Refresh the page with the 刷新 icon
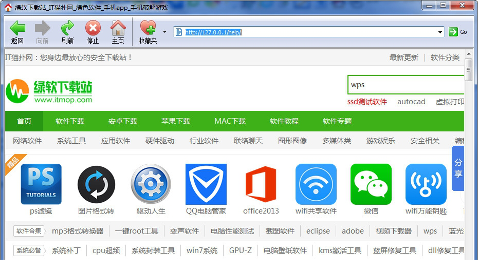 67,28
